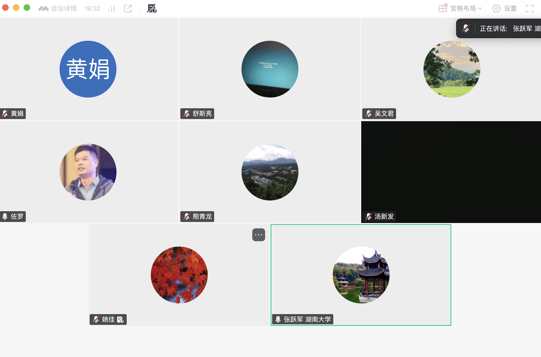The width and height of the screenshot is (541, 357).
Task: Click the microphone icon beside 佐罗
Action: tap(5, 217)
